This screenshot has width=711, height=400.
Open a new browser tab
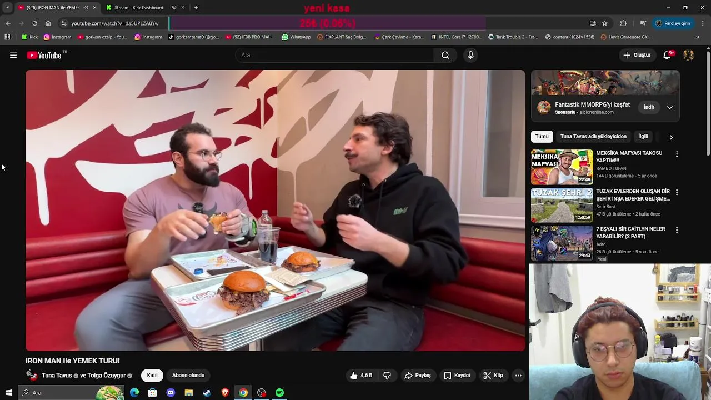(x=196, y=8)
